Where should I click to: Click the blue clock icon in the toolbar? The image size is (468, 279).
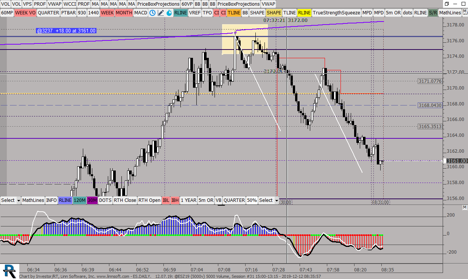pyautogui.click(x=152, y=12)
